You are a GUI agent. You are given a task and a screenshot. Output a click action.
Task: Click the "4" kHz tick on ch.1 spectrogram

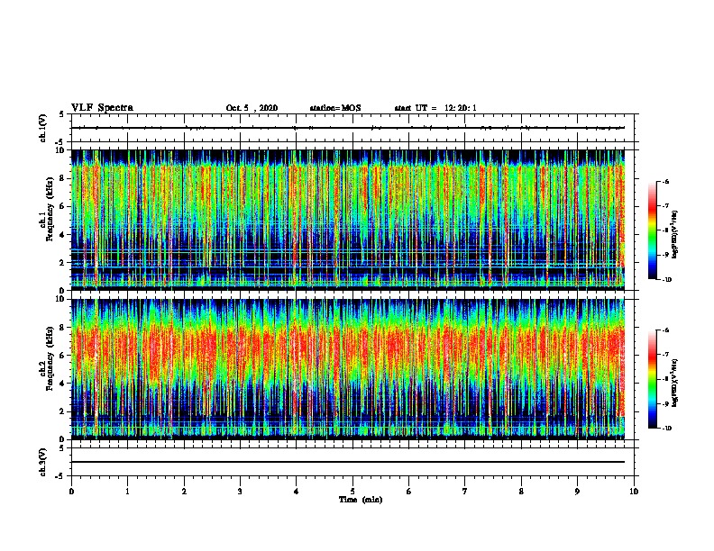[x=62, y=235]
